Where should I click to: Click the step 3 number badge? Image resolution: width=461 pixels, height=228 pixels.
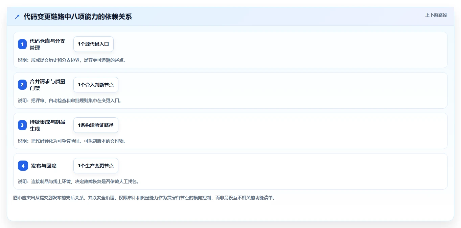coord(22,125)
